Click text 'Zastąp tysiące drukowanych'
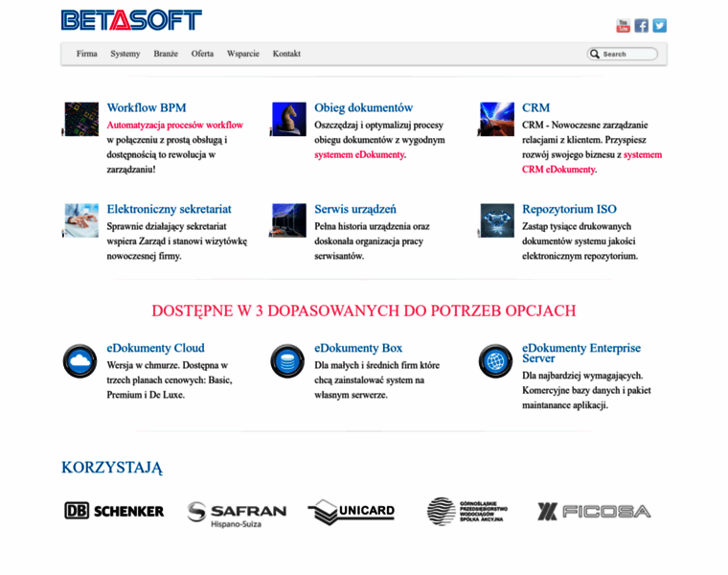Screen dimensions: 728x575 577,226
